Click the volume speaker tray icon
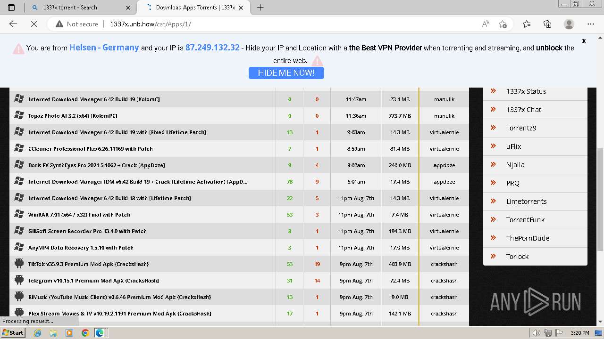This screenshot has width=604, height=339. [x=537, y=333]
